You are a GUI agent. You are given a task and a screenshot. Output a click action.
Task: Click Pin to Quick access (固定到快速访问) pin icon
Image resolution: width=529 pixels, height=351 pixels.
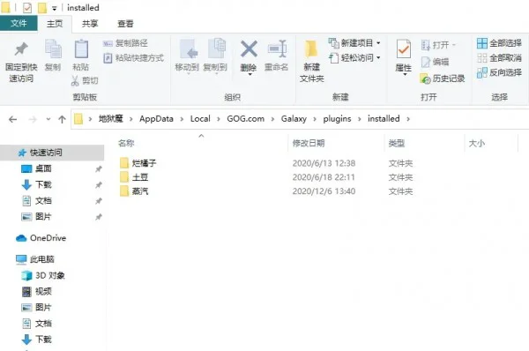pyautogui.click(x=21, y=49)
